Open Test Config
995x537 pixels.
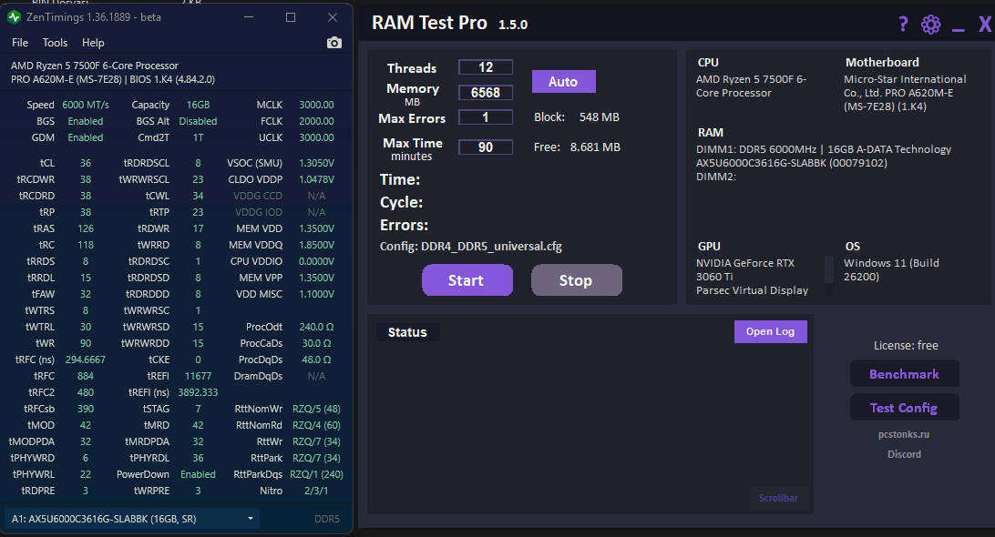point(904,408)
